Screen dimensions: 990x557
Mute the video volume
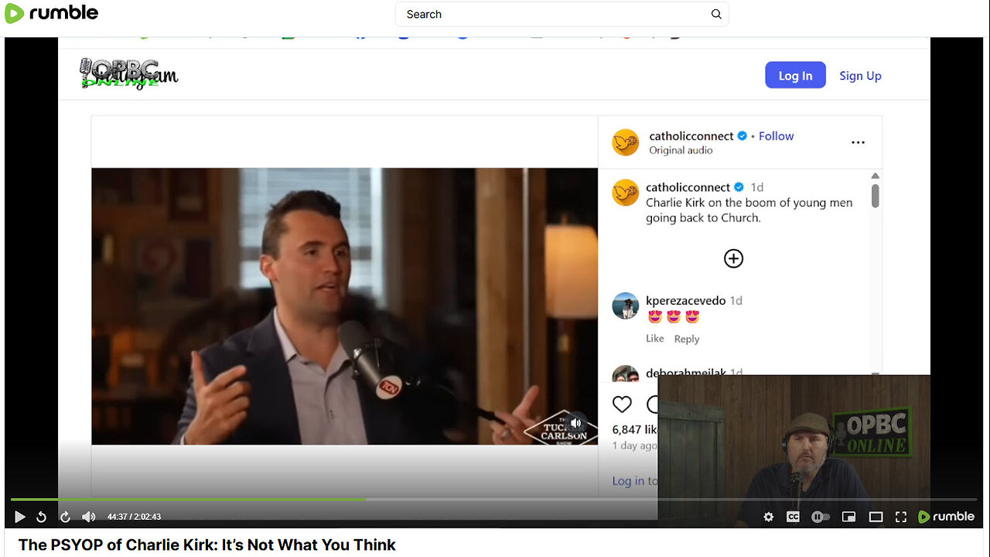click(89, 517)
